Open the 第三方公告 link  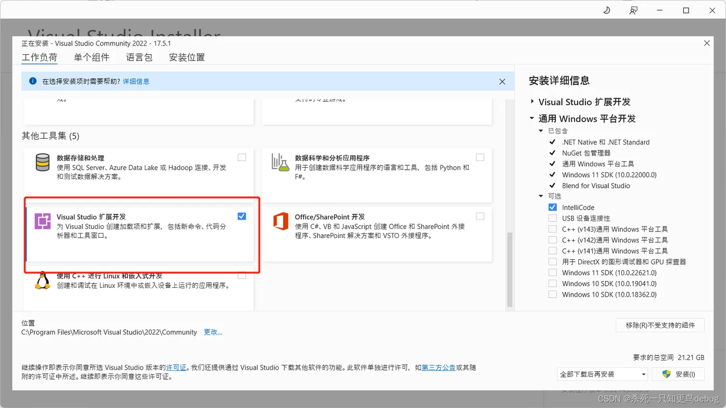pyautogui.click(x=439, y=367)
